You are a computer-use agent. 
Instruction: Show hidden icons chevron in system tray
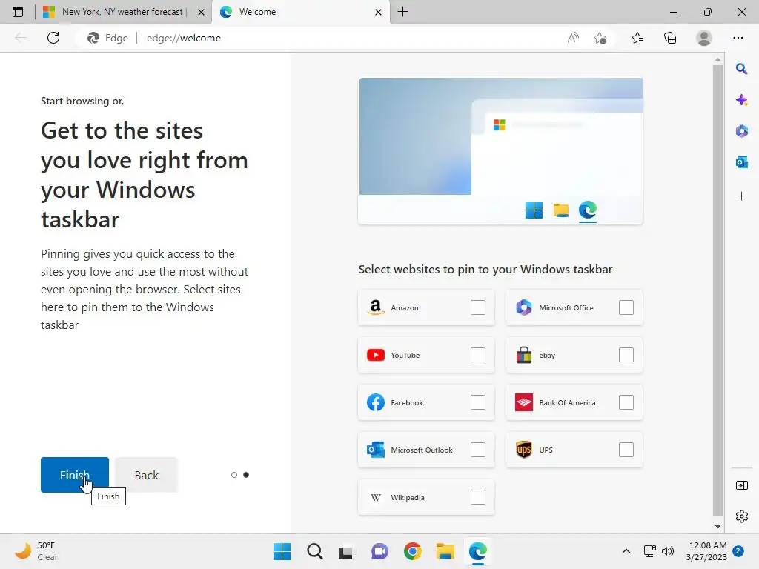click(626, 550)
